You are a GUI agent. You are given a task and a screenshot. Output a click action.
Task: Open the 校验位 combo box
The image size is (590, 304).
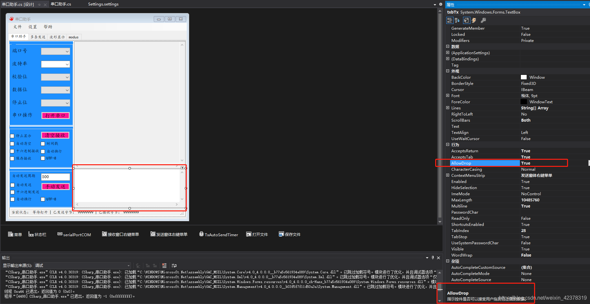pos(55,77)
